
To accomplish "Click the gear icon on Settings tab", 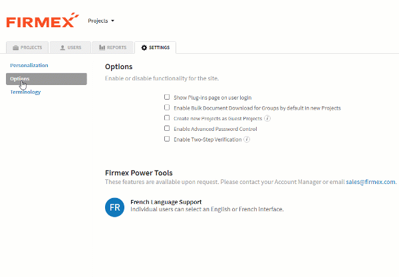I will 144,48.
